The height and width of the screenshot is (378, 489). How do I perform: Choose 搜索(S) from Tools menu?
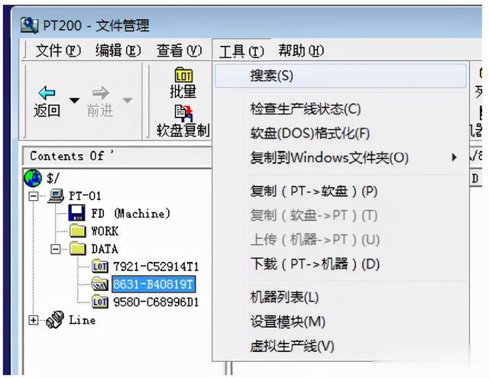click(341, 76)
